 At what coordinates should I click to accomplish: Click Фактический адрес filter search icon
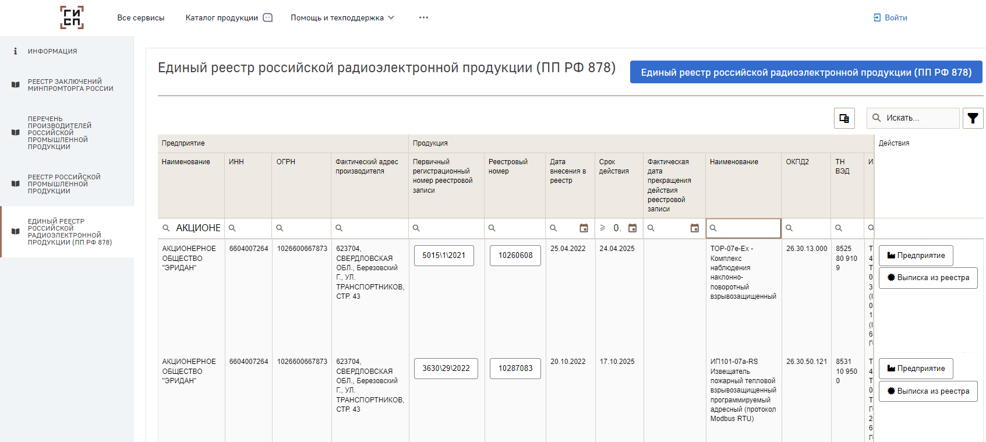[x=339, y=228]
